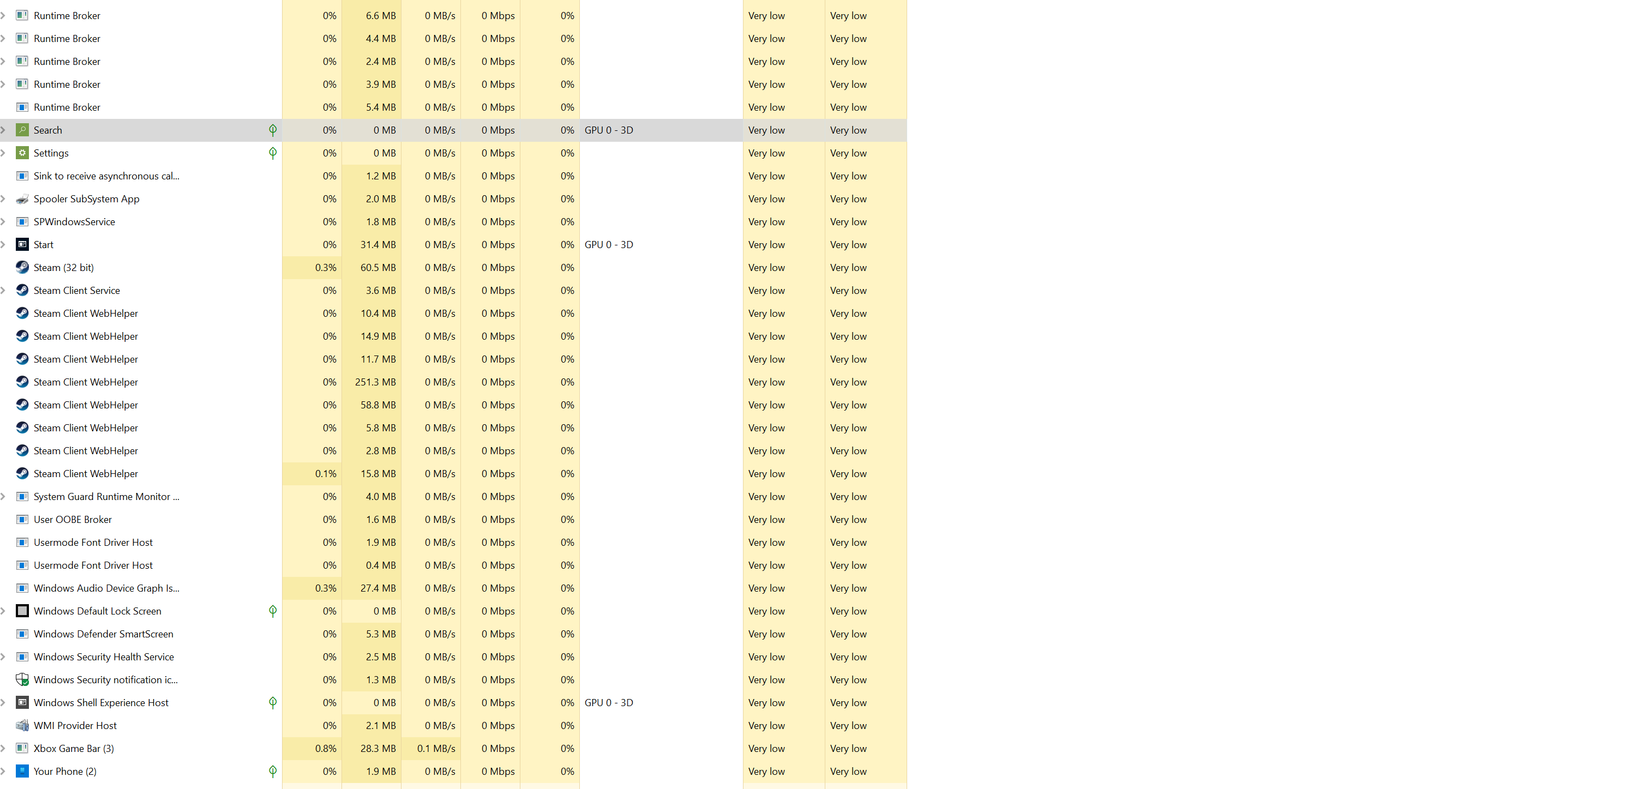Click the Search process magnifier icon

coord(22,130)
